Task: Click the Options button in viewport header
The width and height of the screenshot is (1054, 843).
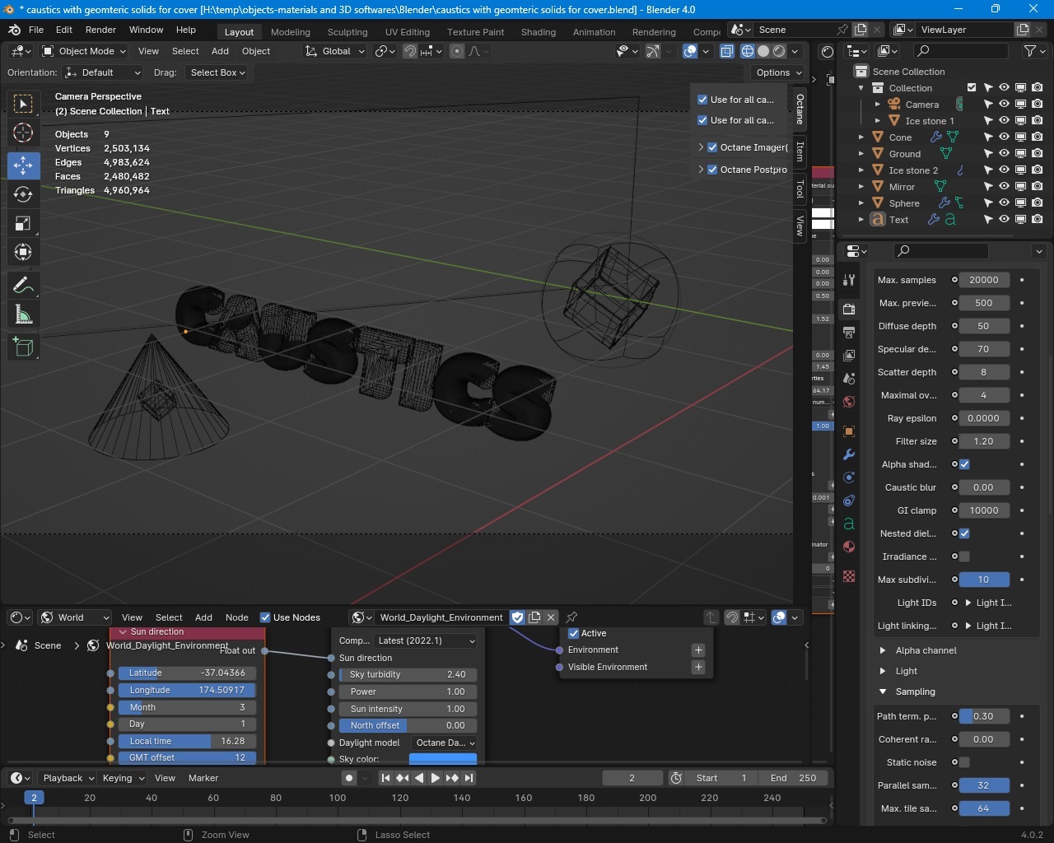Action: click(x=778, y=72)
